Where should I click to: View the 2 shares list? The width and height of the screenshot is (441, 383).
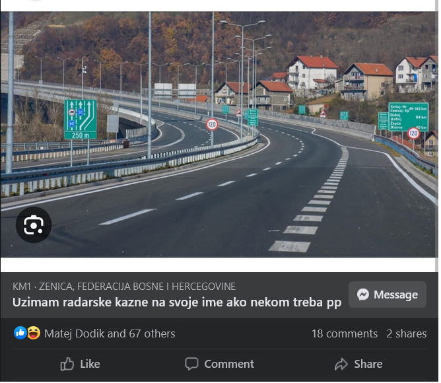407,334
